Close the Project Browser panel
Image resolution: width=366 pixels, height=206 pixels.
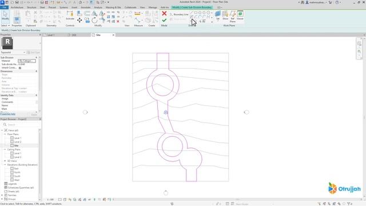40,119
